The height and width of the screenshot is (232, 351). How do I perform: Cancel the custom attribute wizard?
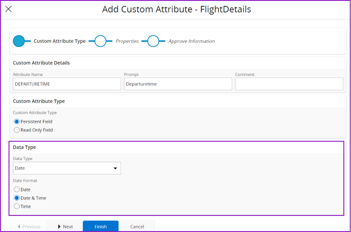pos(137,227)
